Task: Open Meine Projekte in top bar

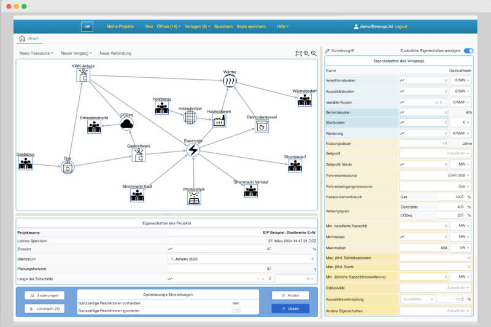Action: click(x=120, y=26)
